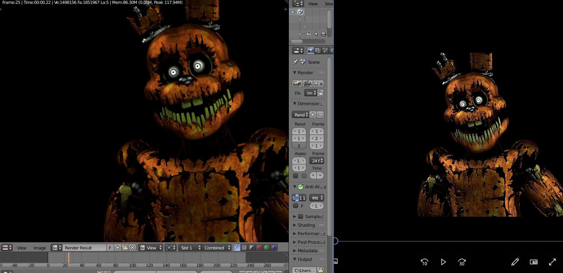
Task: Open the pivot point selector
Action: [171, 248]
